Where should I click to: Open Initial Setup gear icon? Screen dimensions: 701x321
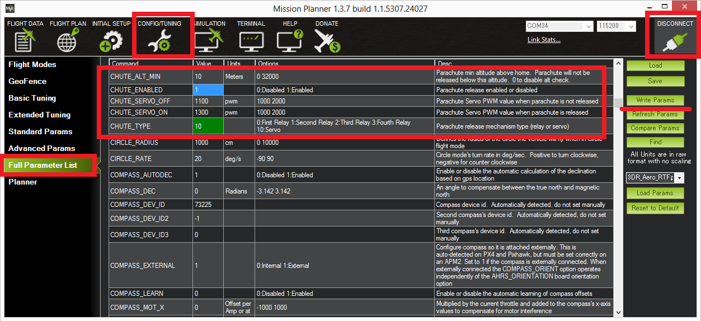[111, 41]
